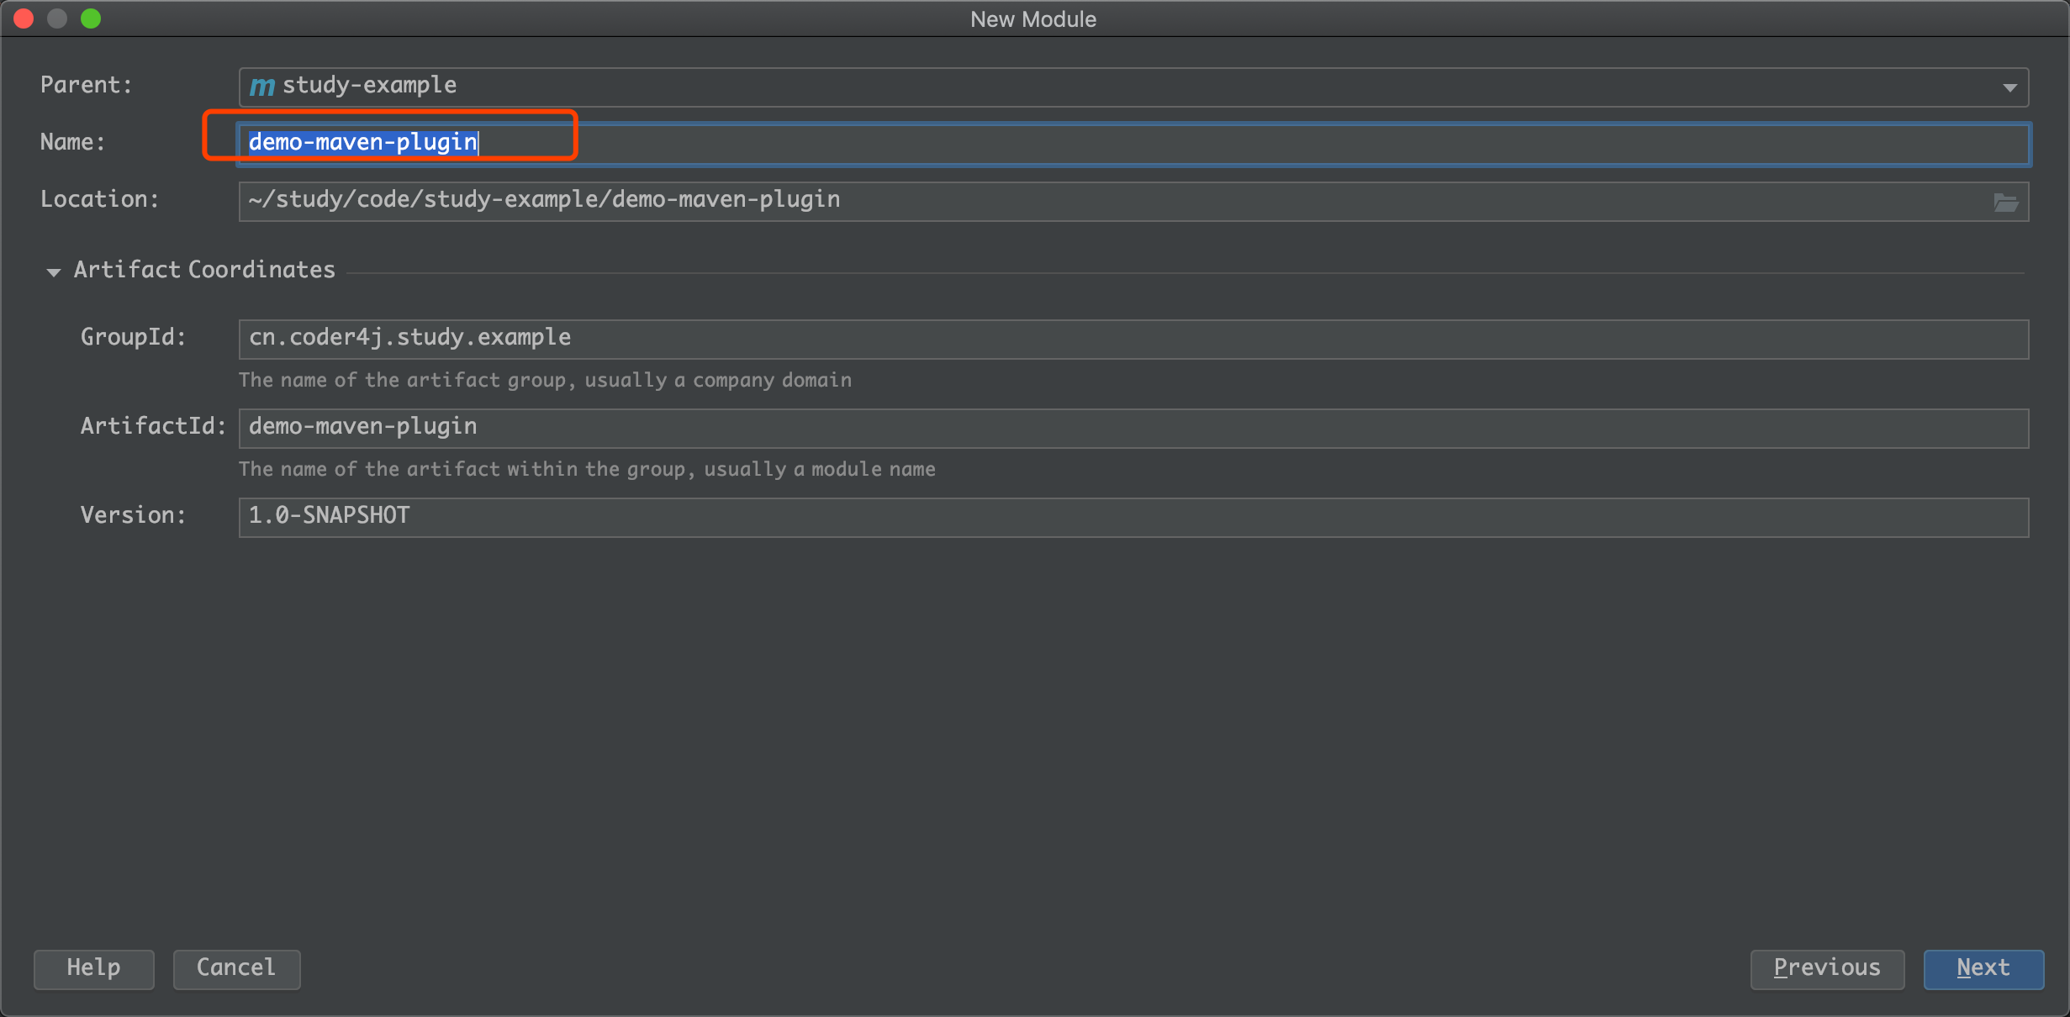This screenshot has height=1017, width=2070.
Task: Collapse the Artifact Coordinates section
Action: click(54, 271)
